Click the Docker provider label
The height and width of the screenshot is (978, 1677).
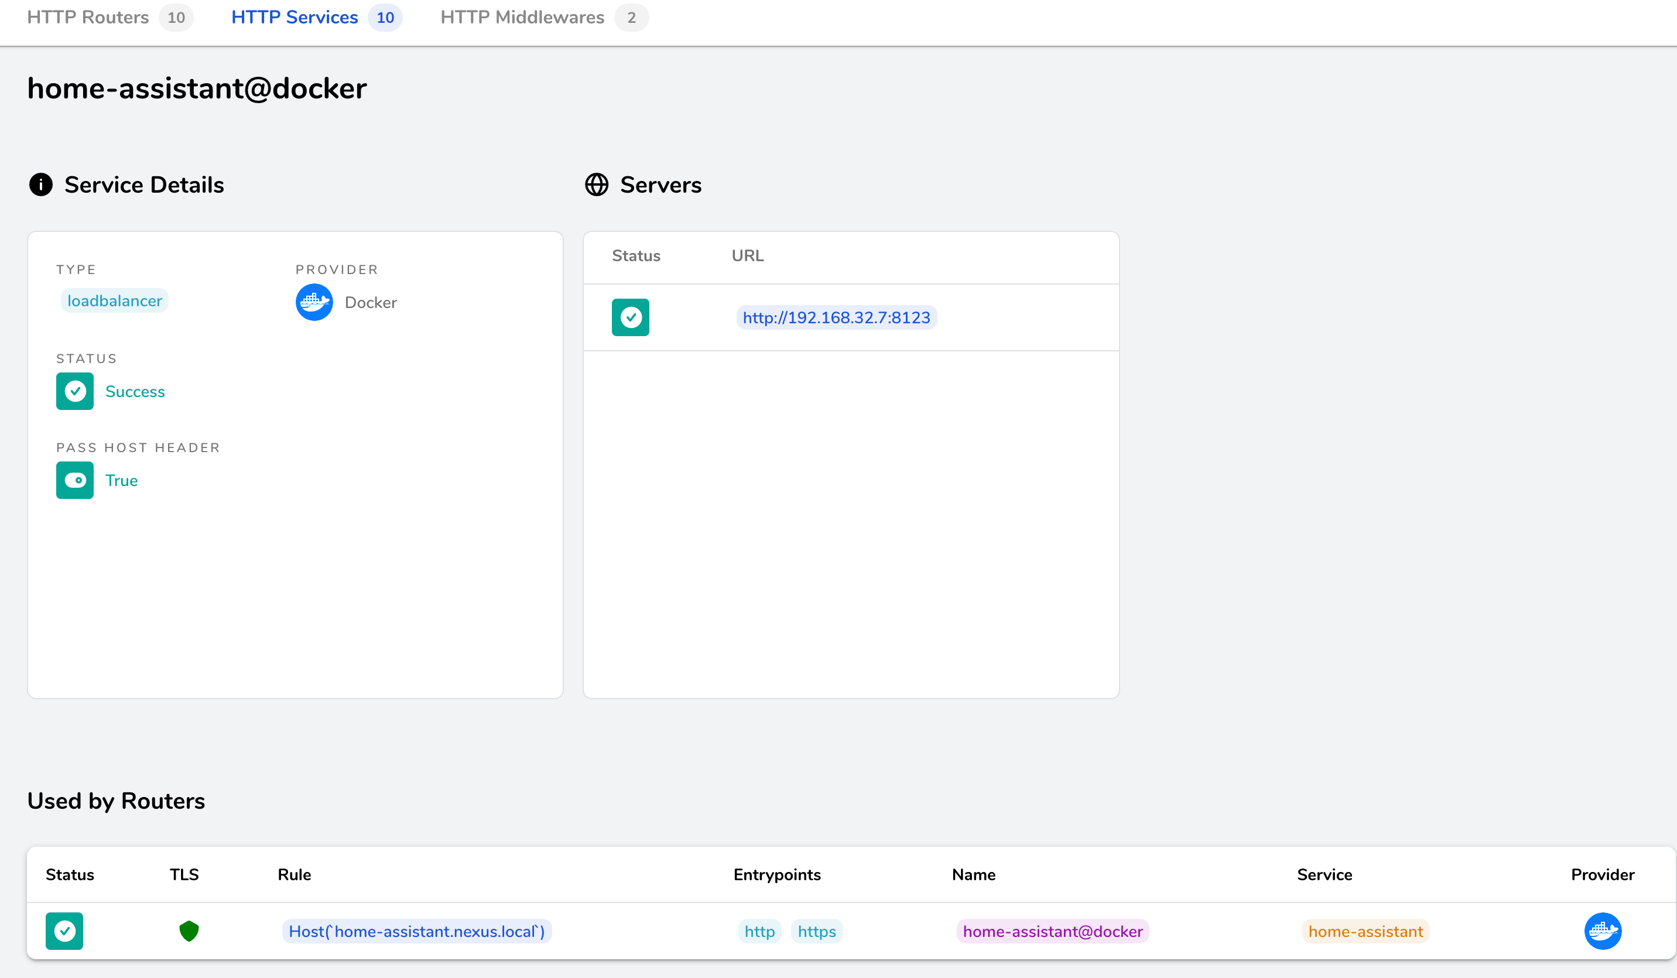[x=371, y=302]
